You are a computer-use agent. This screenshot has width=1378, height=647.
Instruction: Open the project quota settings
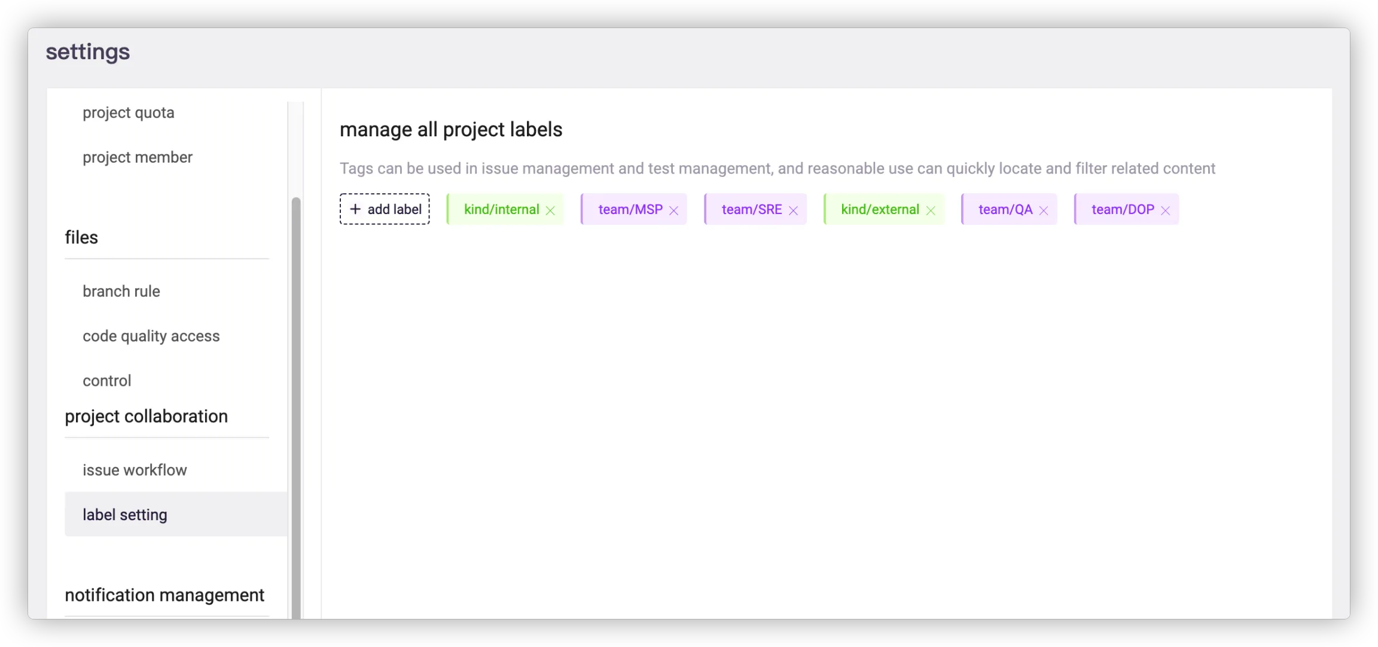tap(129, 112)
